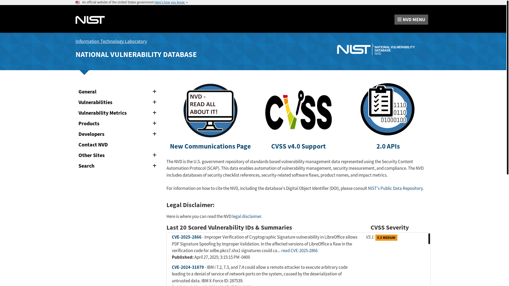Expand the Vulnerability Metrics plus icon

coord(155,113)
